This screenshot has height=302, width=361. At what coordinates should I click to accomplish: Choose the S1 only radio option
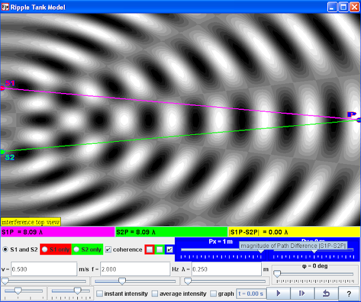56,250
